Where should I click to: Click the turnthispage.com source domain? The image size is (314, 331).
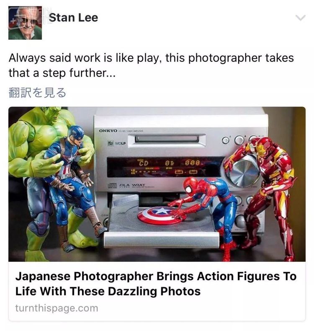pyautogui.click(x=57, y=308)
